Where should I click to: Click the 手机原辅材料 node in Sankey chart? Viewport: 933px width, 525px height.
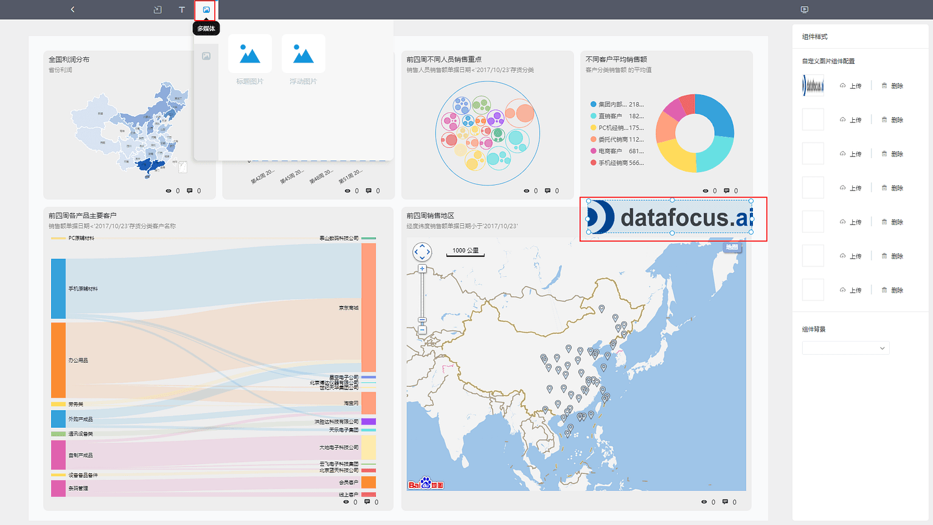click(58, 288)
